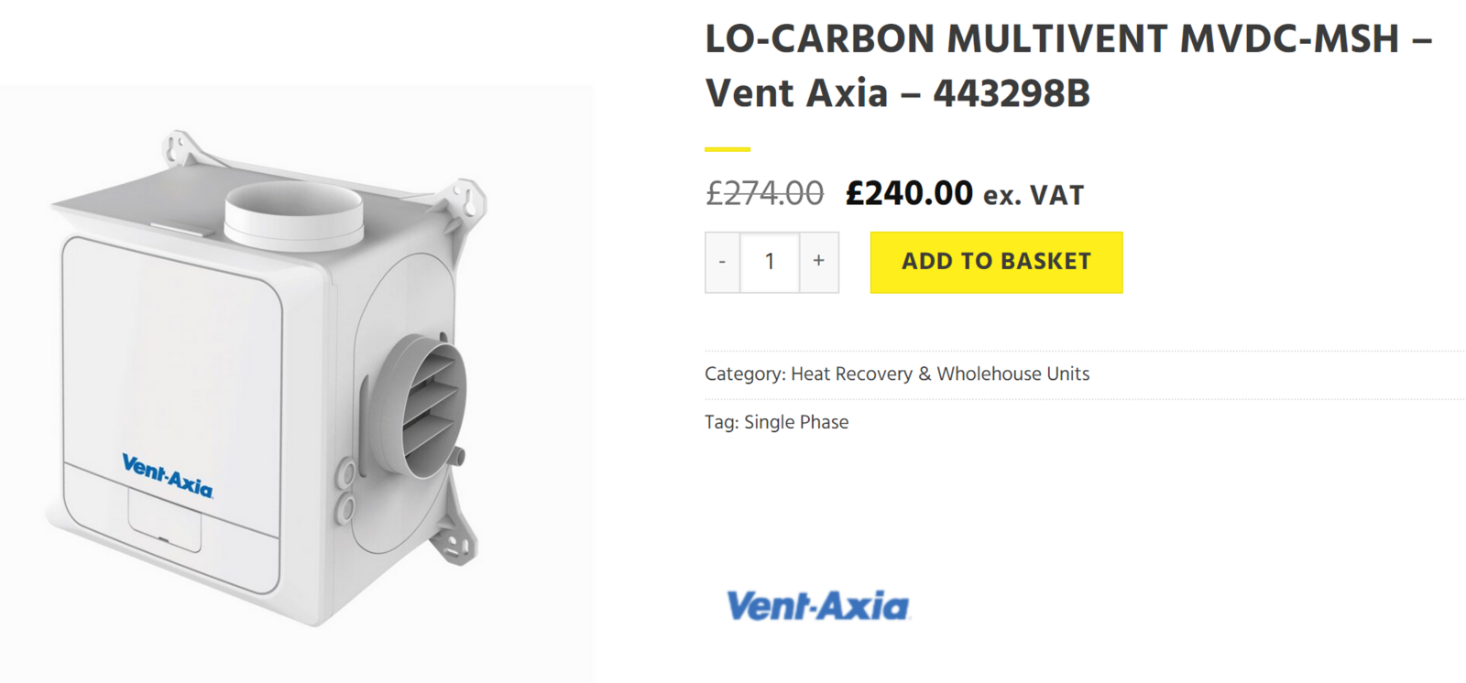Screen dimensions: 1466x683
Task: Click the round top duct spigot on the unit
Action: point(293,215)
